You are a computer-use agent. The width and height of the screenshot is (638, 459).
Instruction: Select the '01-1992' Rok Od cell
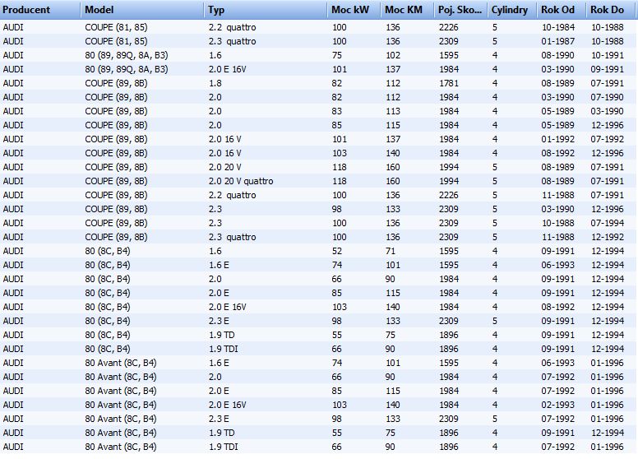coord(558,139)
